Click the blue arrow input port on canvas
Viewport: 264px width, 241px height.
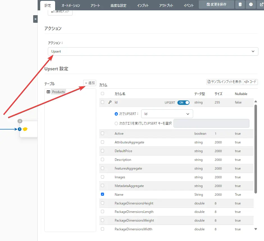(19, 129)
